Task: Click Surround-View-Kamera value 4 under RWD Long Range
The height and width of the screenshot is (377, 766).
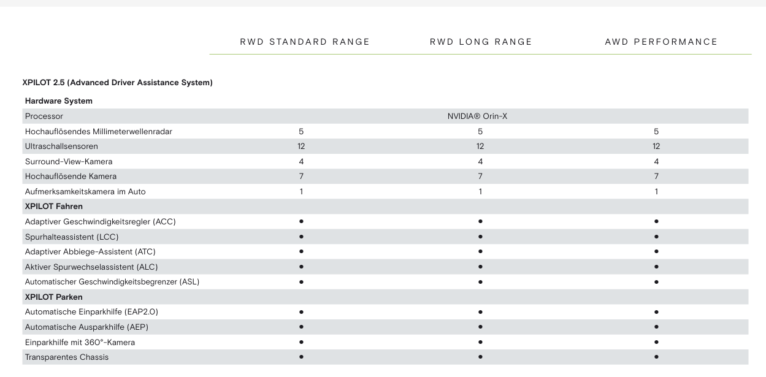Action: tap(480, 162)
